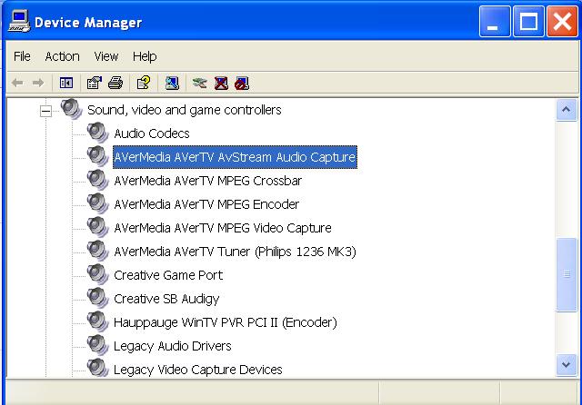This screenshot has width=582, height=405.
Task: Click speaker icon next to AVerTV MPEG Crossbar
Action: coord(98,180)
